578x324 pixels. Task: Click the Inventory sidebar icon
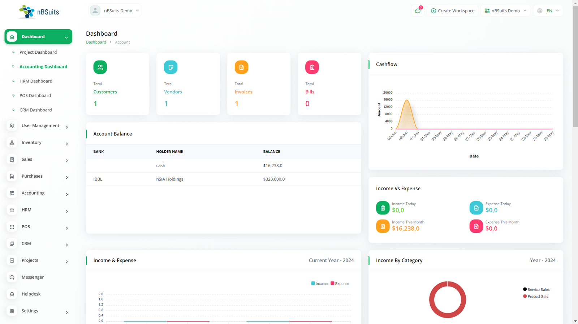pos(12,143)
